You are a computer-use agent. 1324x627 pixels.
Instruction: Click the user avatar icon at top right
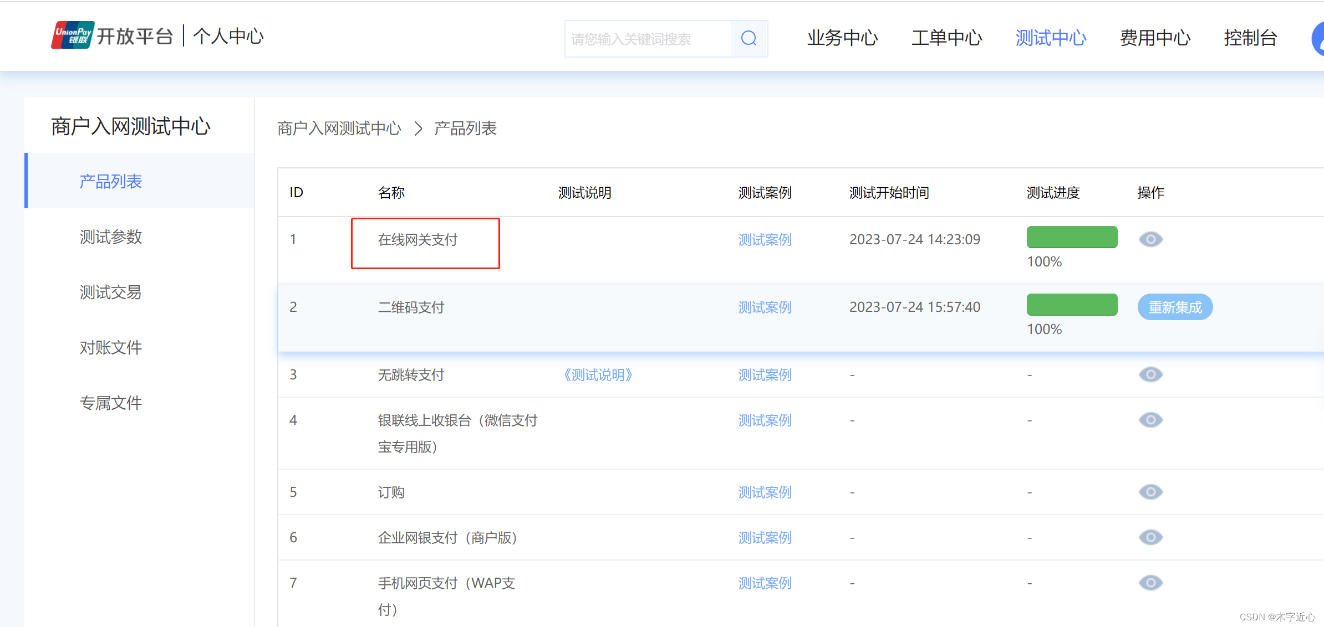(1318, 38)
